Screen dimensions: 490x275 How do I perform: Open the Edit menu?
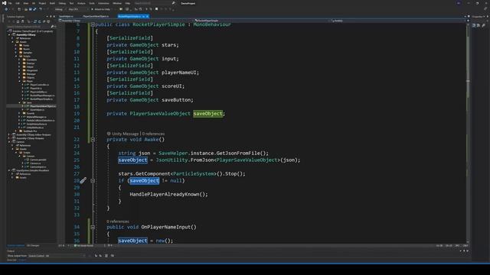point(18,3)
